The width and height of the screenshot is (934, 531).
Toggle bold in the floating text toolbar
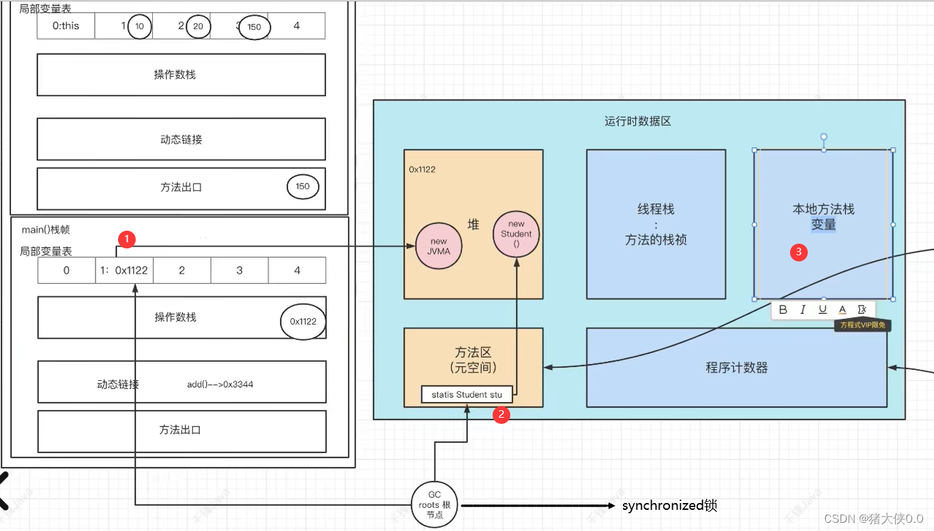pos(783,310)
